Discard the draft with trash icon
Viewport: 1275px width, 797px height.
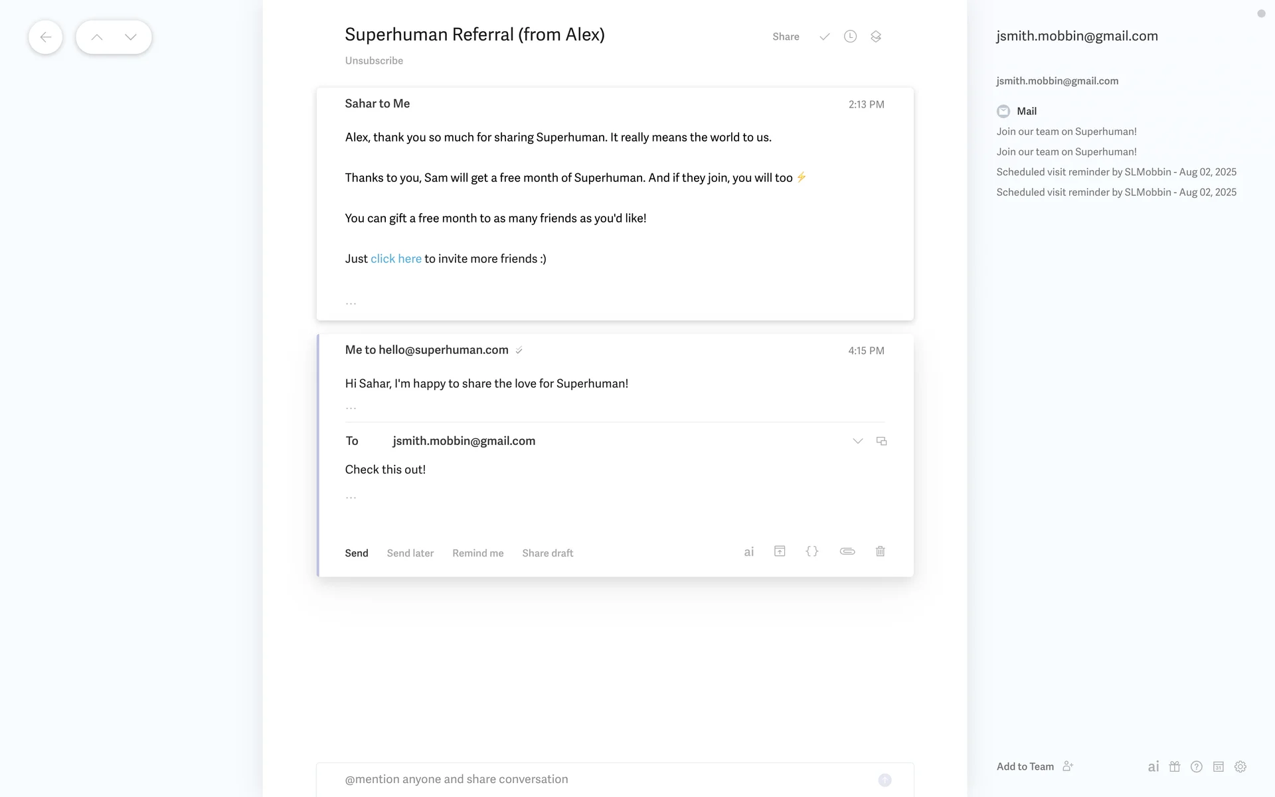tap(880, 551)
